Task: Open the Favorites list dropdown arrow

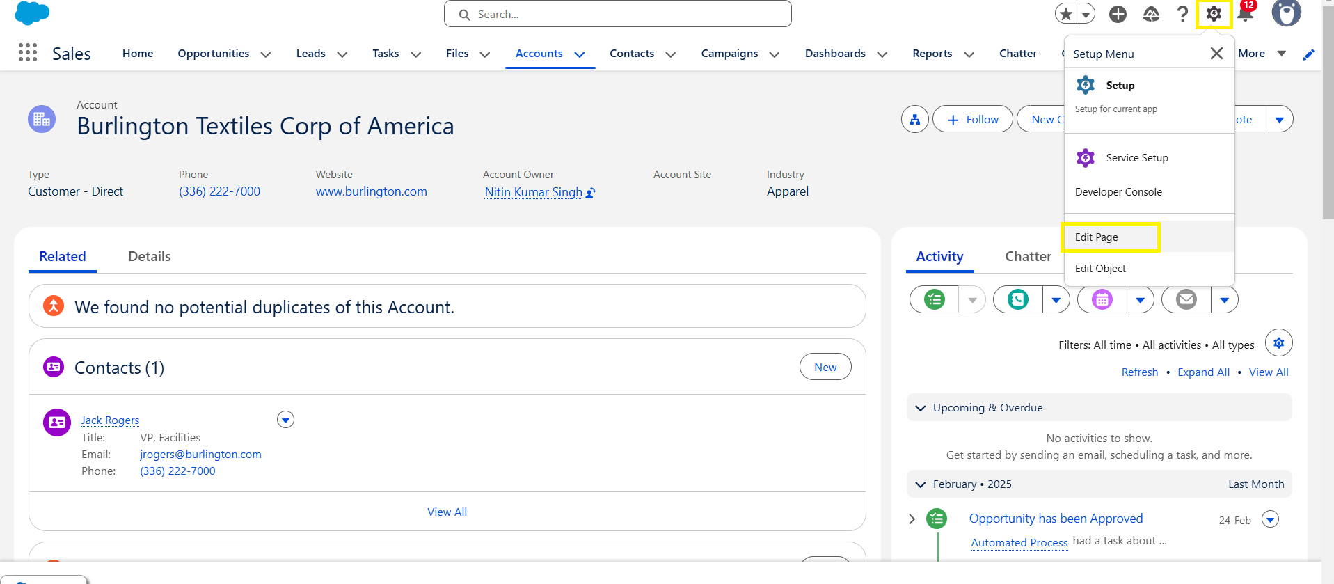Action: (x=1086, y=14)
